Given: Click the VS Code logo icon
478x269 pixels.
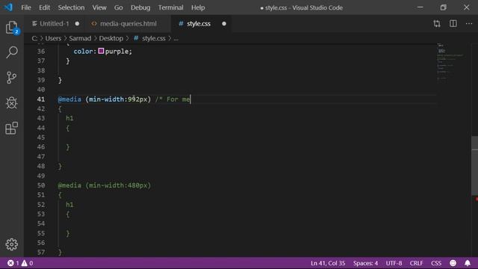Looking at the screenshot, I should (8, 7).
